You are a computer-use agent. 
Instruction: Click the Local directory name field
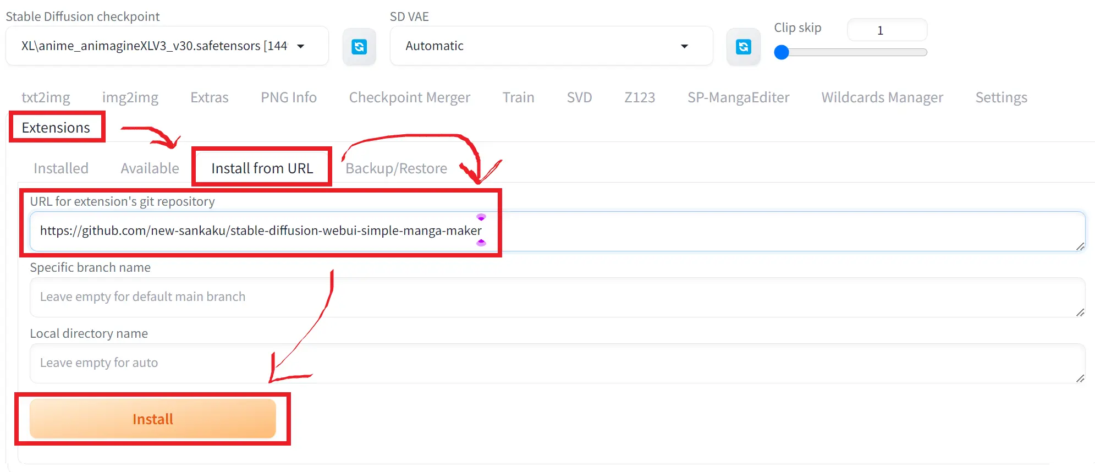[557, 363]
